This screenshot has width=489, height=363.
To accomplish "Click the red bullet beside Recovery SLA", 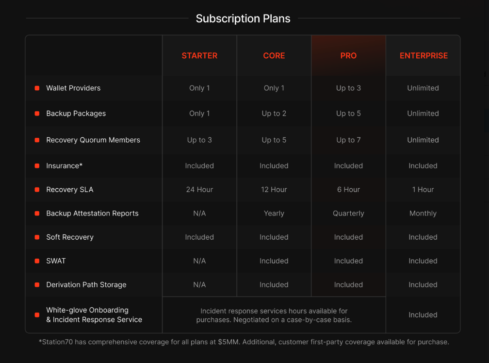I will tap(37, 190).
